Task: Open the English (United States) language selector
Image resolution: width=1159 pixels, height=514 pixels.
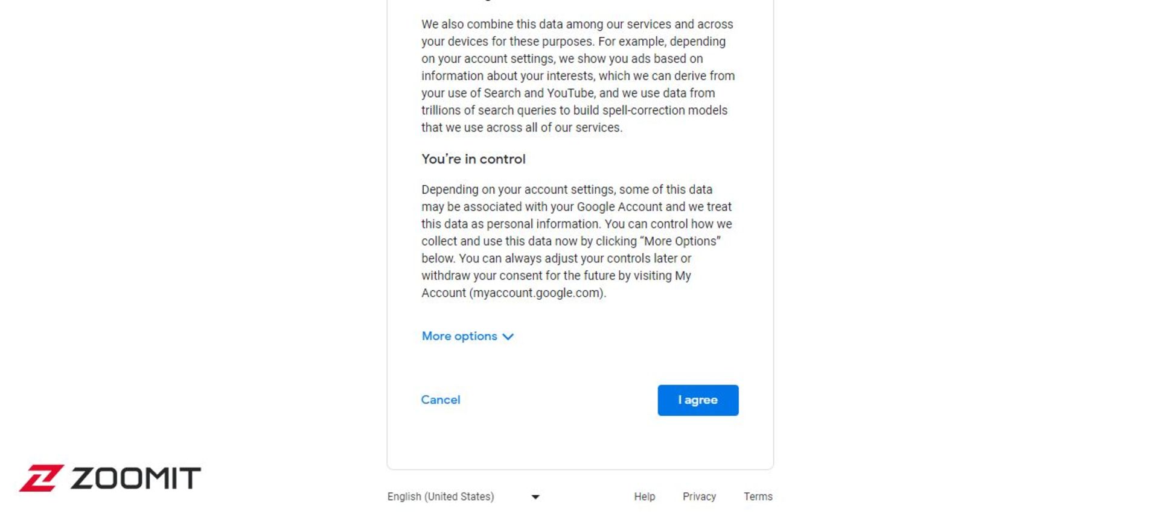Action: click(464, 497)
